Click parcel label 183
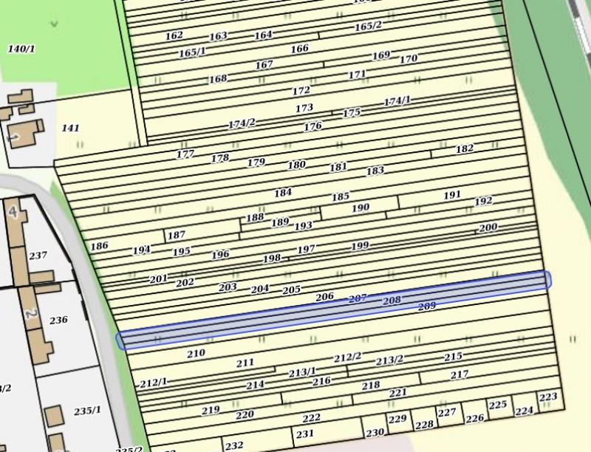The height and width of the screenshot is (452, 591). [375, 171]
